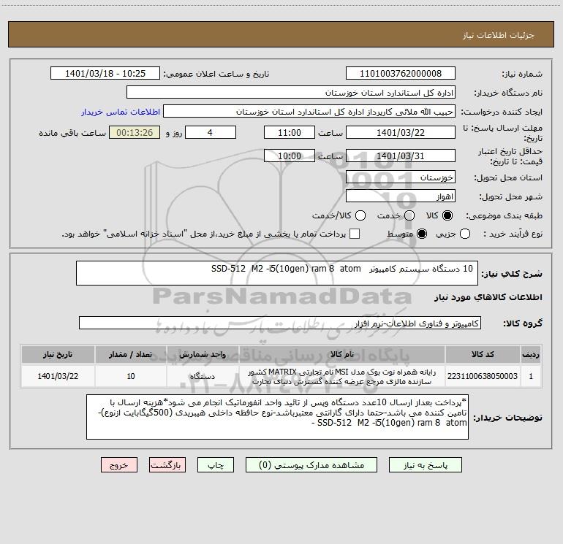
Task: Click the بازگشت back button
Action: [x=167, y=465]
